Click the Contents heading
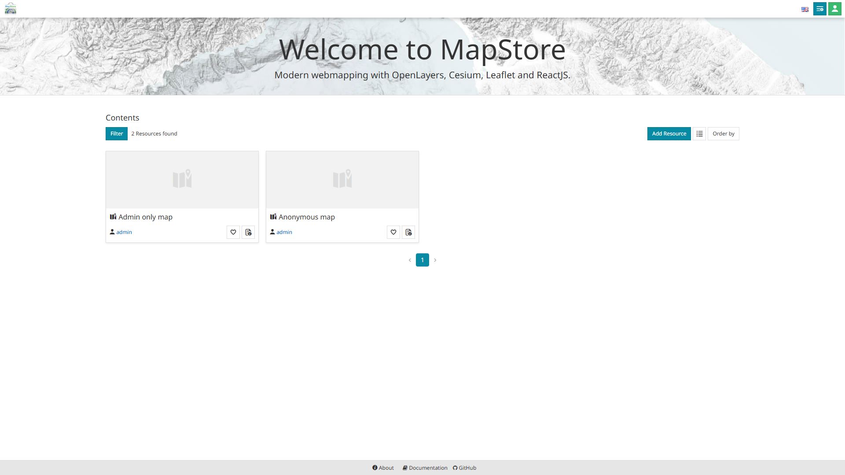 point(122,118)
